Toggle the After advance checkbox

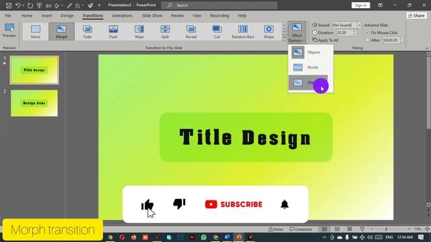click(x=368, y=40)
